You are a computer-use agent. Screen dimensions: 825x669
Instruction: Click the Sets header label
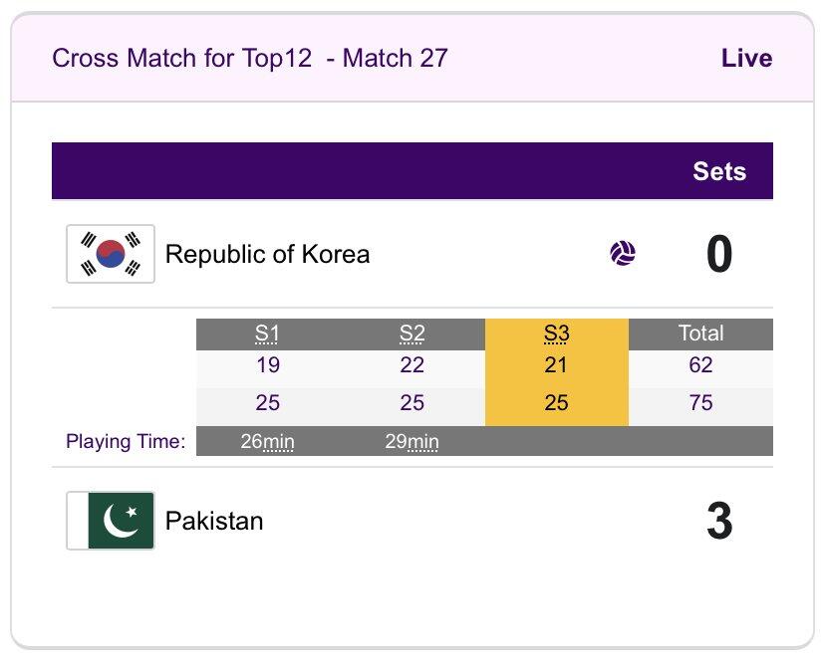coord(719,171)
